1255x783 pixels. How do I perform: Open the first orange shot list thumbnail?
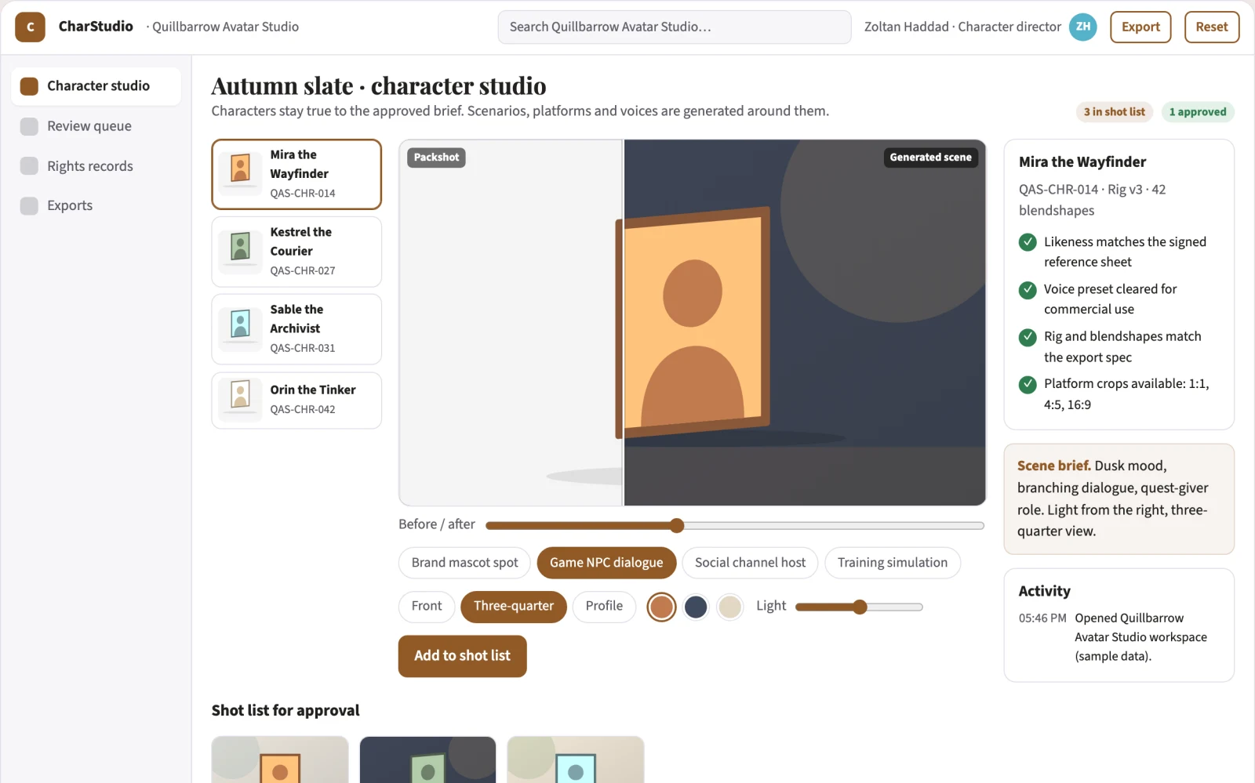pyautogui.click(x=280, y=759)
